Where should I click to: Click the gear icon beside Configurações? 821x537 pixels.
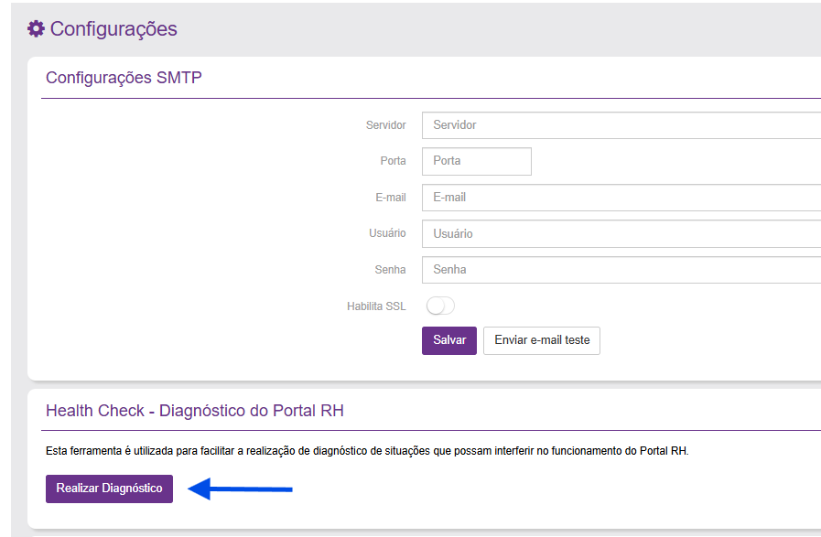click(x=36, y=29)
